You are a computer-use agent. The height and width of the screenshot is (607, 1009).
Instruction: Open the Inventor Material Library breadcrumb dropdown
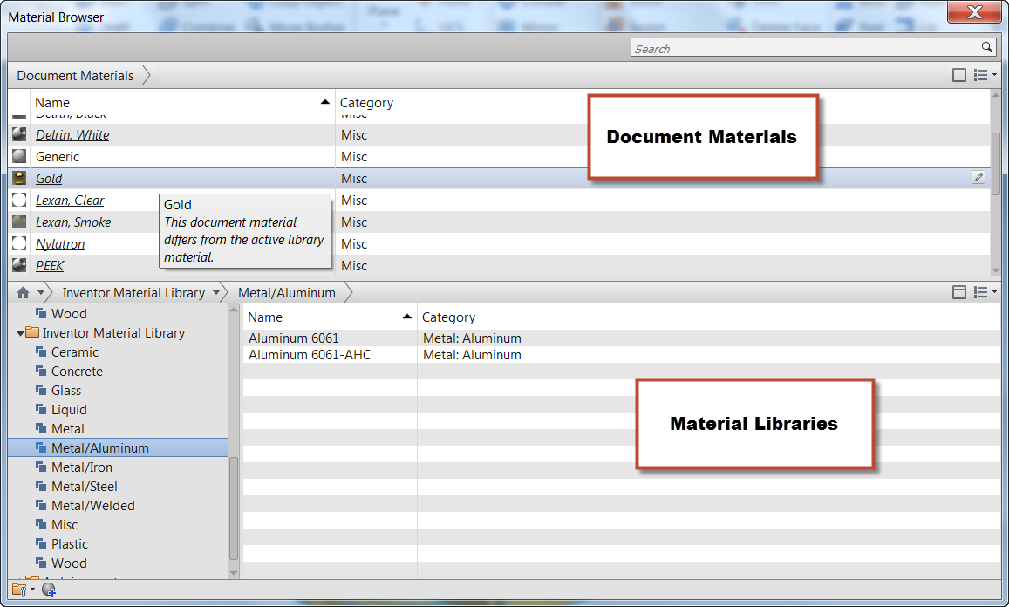pyautogui.click(x=215, y=292)
